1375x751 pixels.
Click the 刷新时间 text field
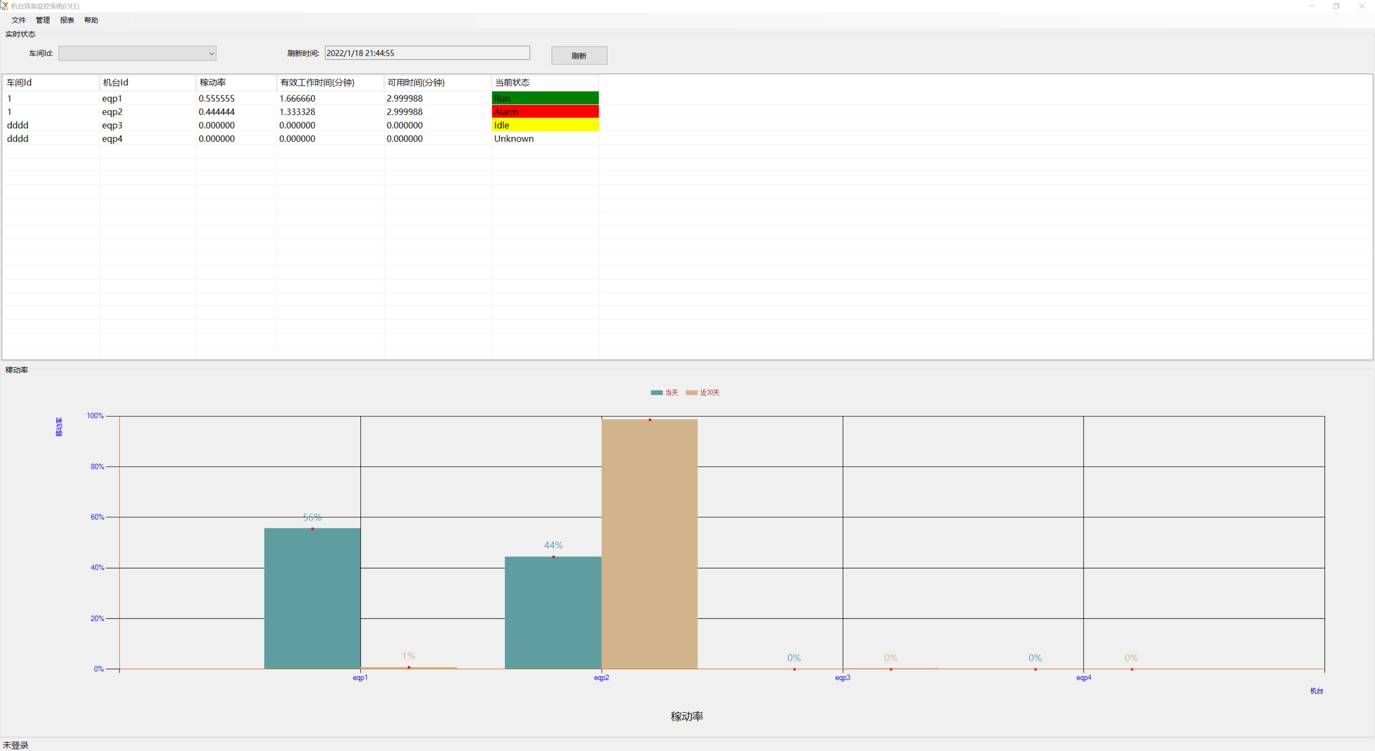426,53
